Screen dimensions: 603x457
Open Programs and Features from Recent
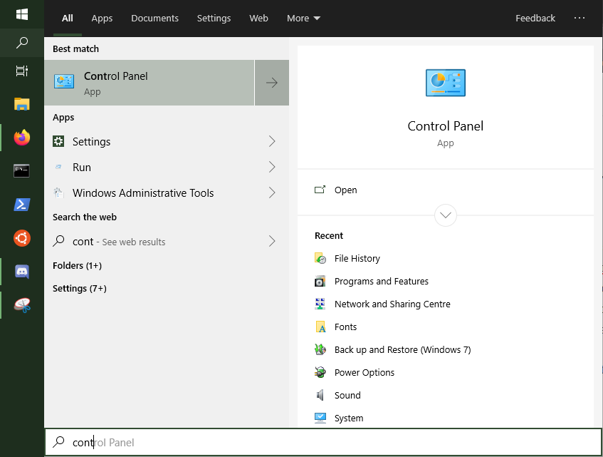click(382, 281)
